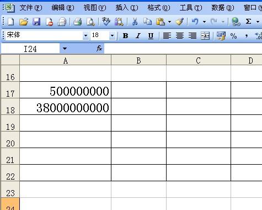Select row 23 header
This screenshot has height=210, width=262.
tap(10, 190)
